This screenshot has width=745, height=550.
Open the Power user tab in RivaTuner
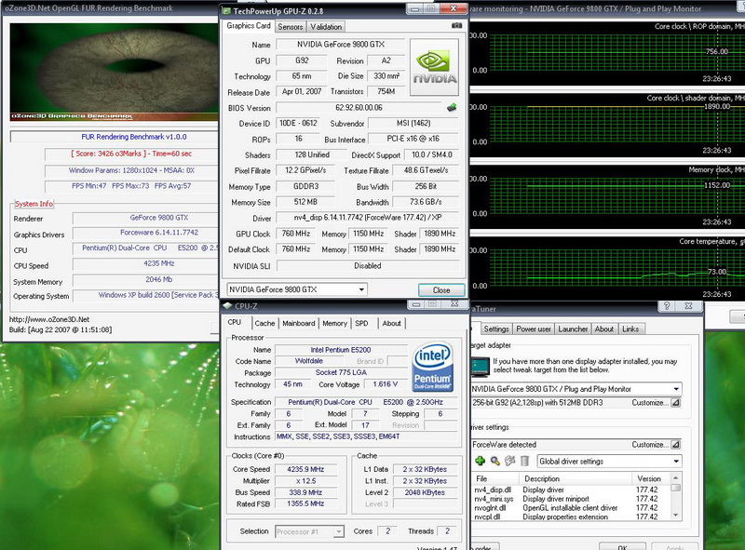(x=533, y=329)
